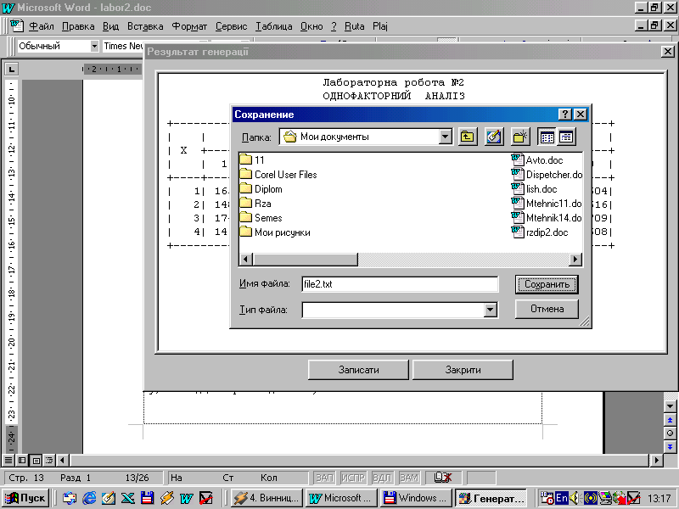This screenshot has height=509, width=679.
Task: Click file list scroll right arrow
Action: [x=575, y=260]
